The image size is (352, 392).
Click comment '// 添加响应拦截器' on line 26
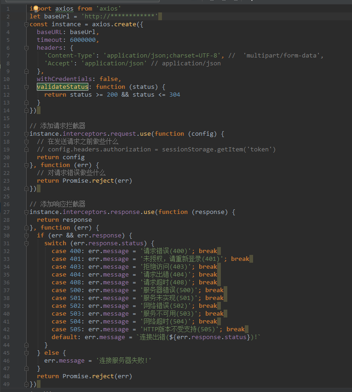pos(58,204)
